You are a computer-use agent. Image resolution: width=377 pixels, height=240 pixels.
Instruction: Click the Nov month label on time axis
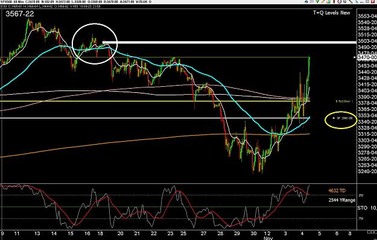[x=268, y=238]
